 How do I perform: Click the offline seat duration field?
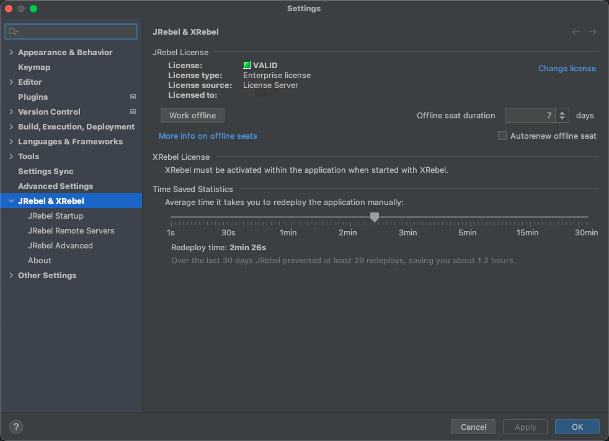530,115
